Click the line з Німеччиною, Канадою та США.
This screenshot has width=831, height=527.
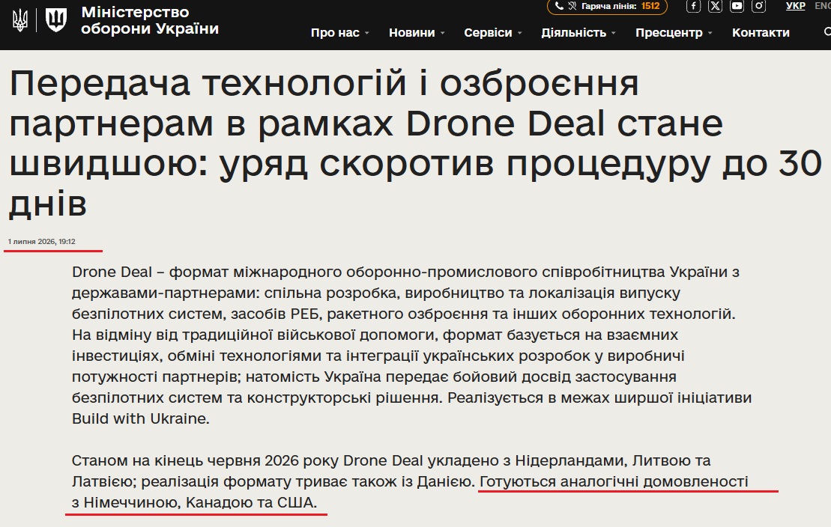(x=194, y=502)
